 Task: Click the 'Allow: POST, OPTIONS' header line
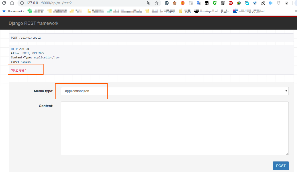point(27,53)
